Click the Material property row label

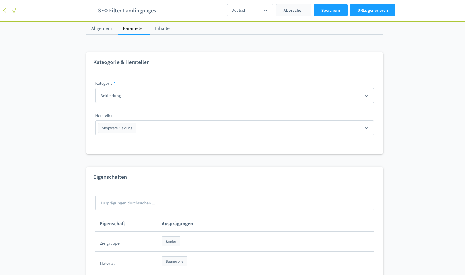pos(107,263)
